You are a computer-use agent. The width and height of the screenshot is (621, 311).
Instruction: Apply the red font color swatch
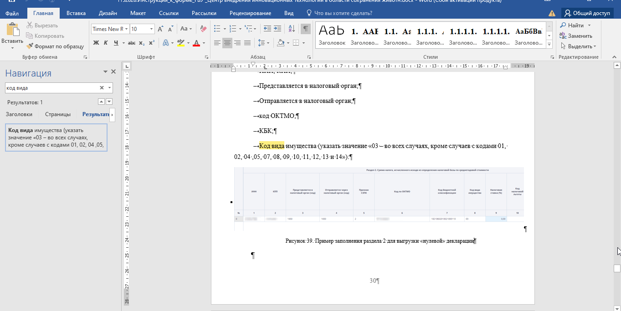tap(196, 43)
